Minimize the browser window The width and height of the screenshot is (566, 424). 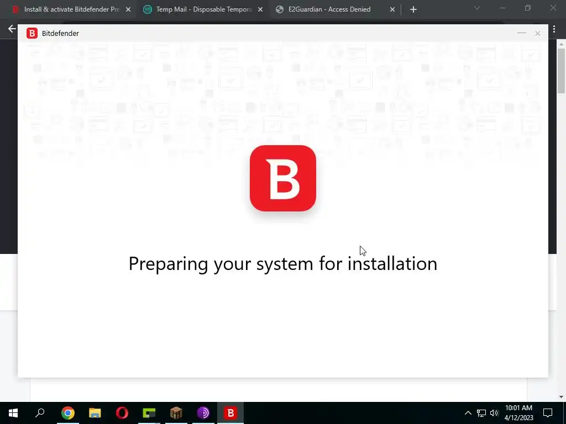[x=502, y=8]
